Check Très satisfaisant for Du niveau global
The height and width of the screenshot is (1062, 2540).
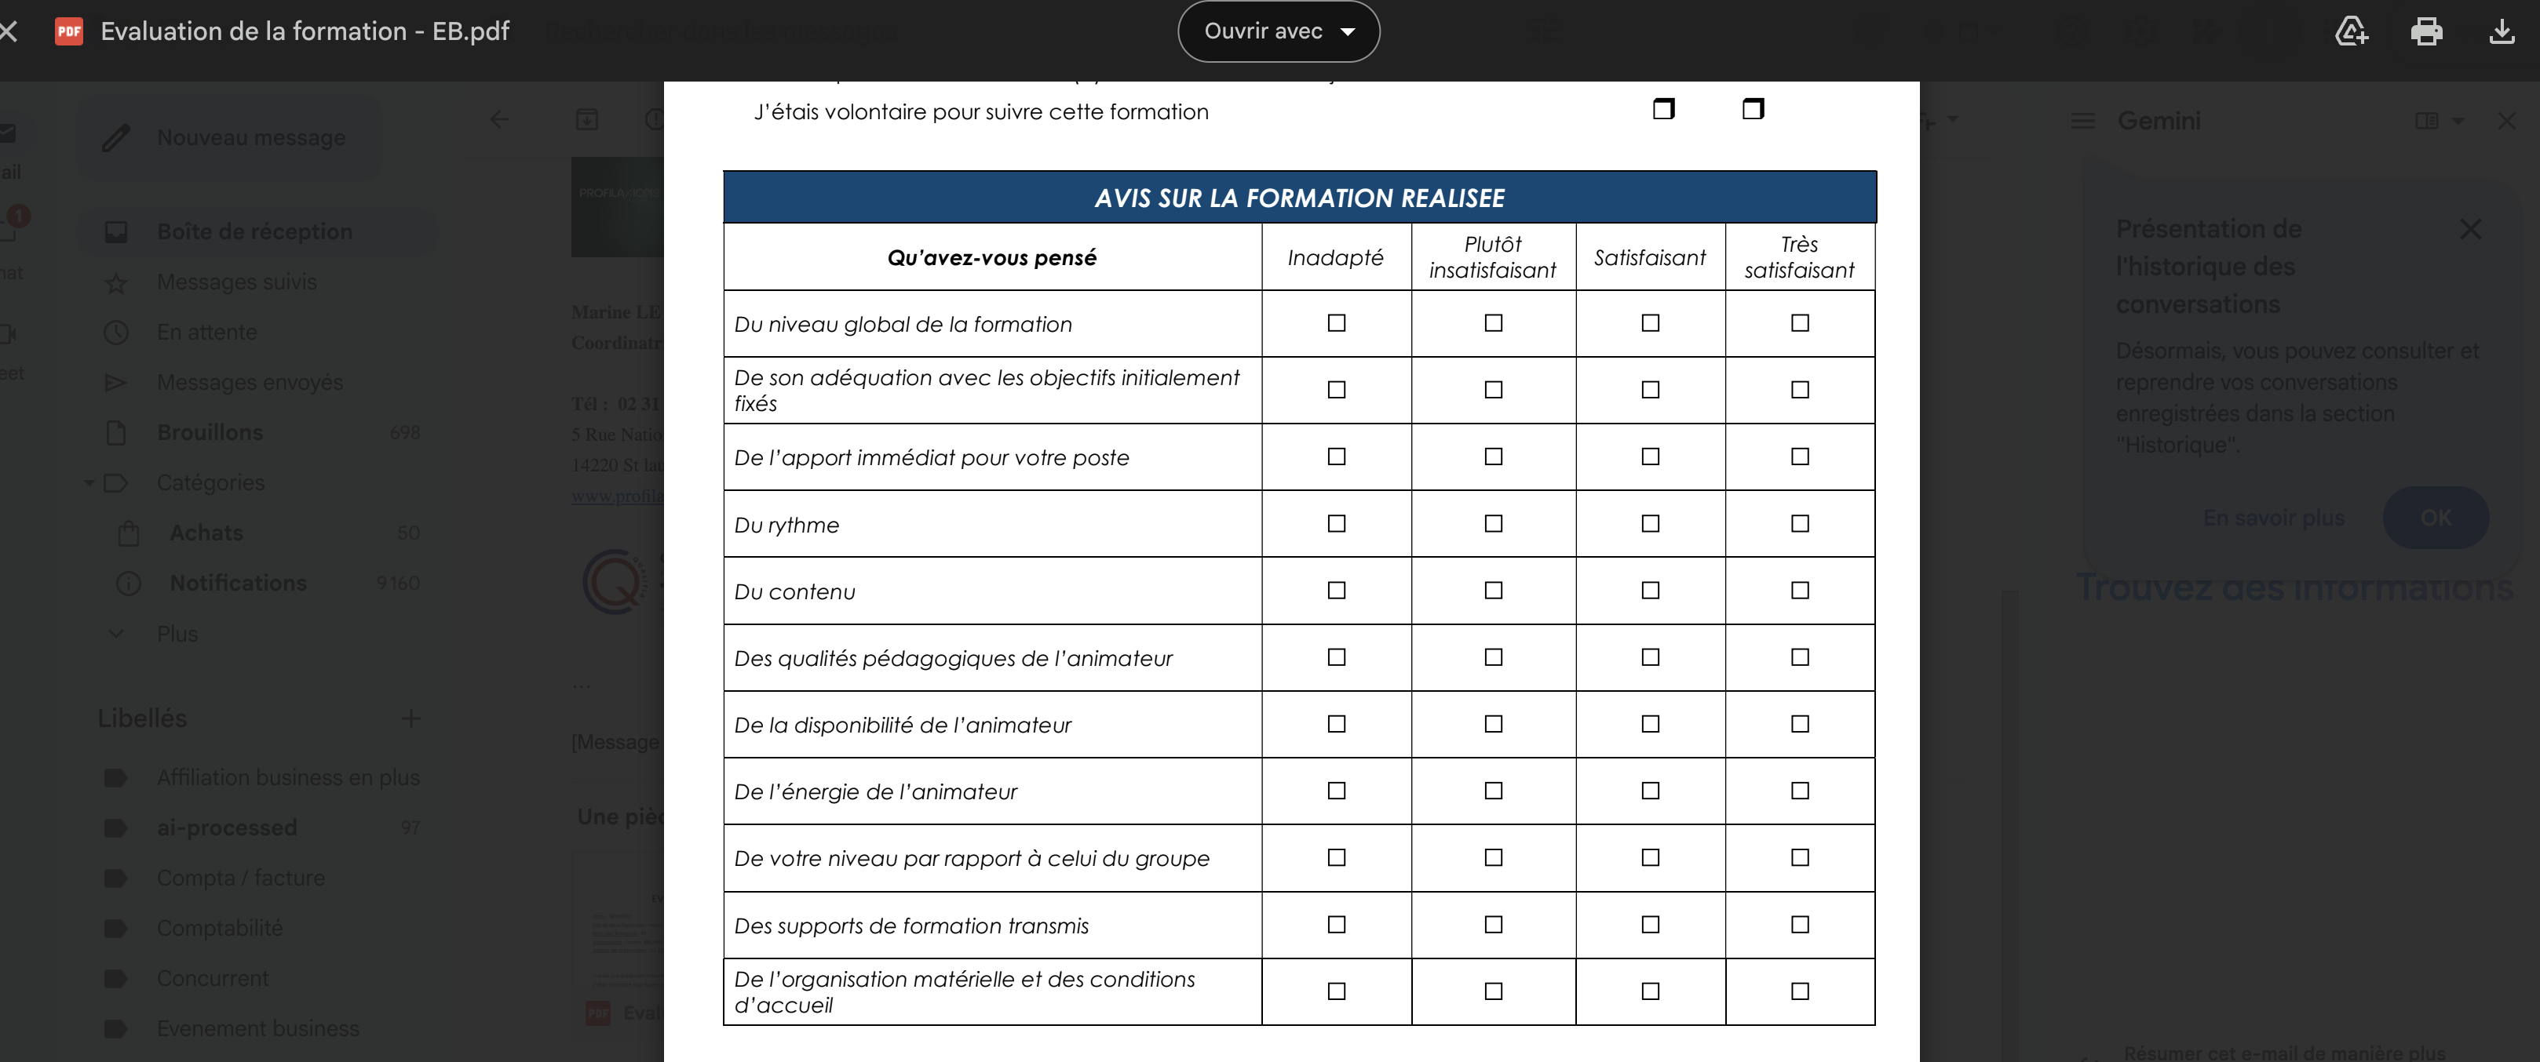[1800, 323]
